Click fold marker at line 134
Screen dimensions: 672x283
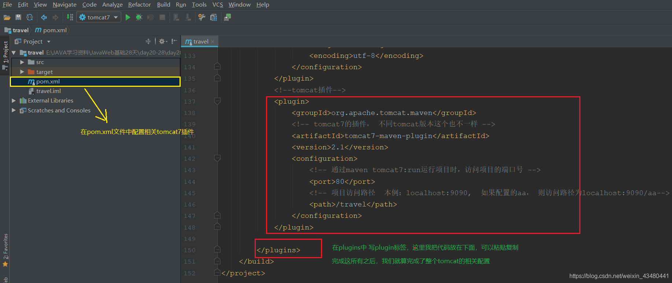pyautogui.click(x=217, y=67)
